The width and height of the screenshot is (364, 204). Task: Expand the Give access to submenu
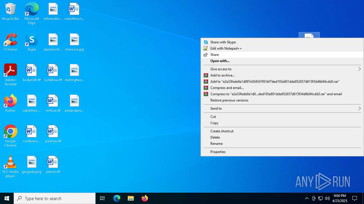(282, 69)
